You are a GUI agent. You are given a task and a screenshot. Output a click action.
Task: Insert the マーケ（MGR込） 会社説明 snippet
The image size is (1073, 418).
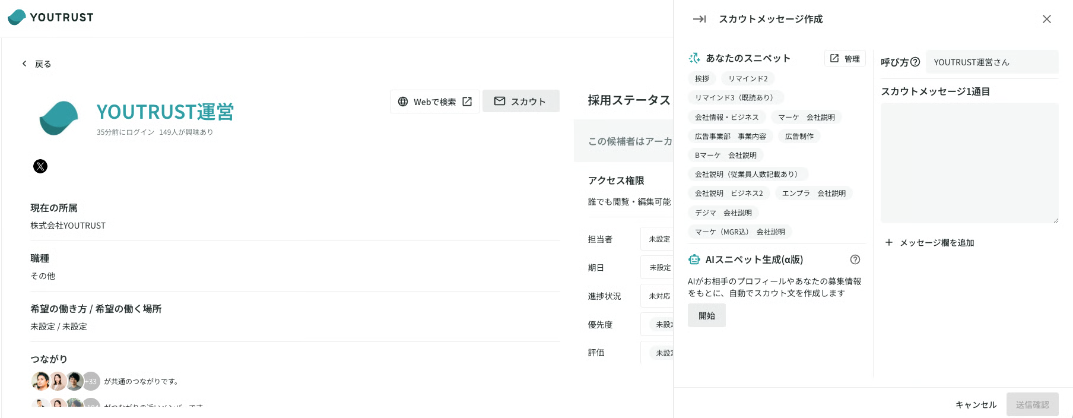[740, 232]
